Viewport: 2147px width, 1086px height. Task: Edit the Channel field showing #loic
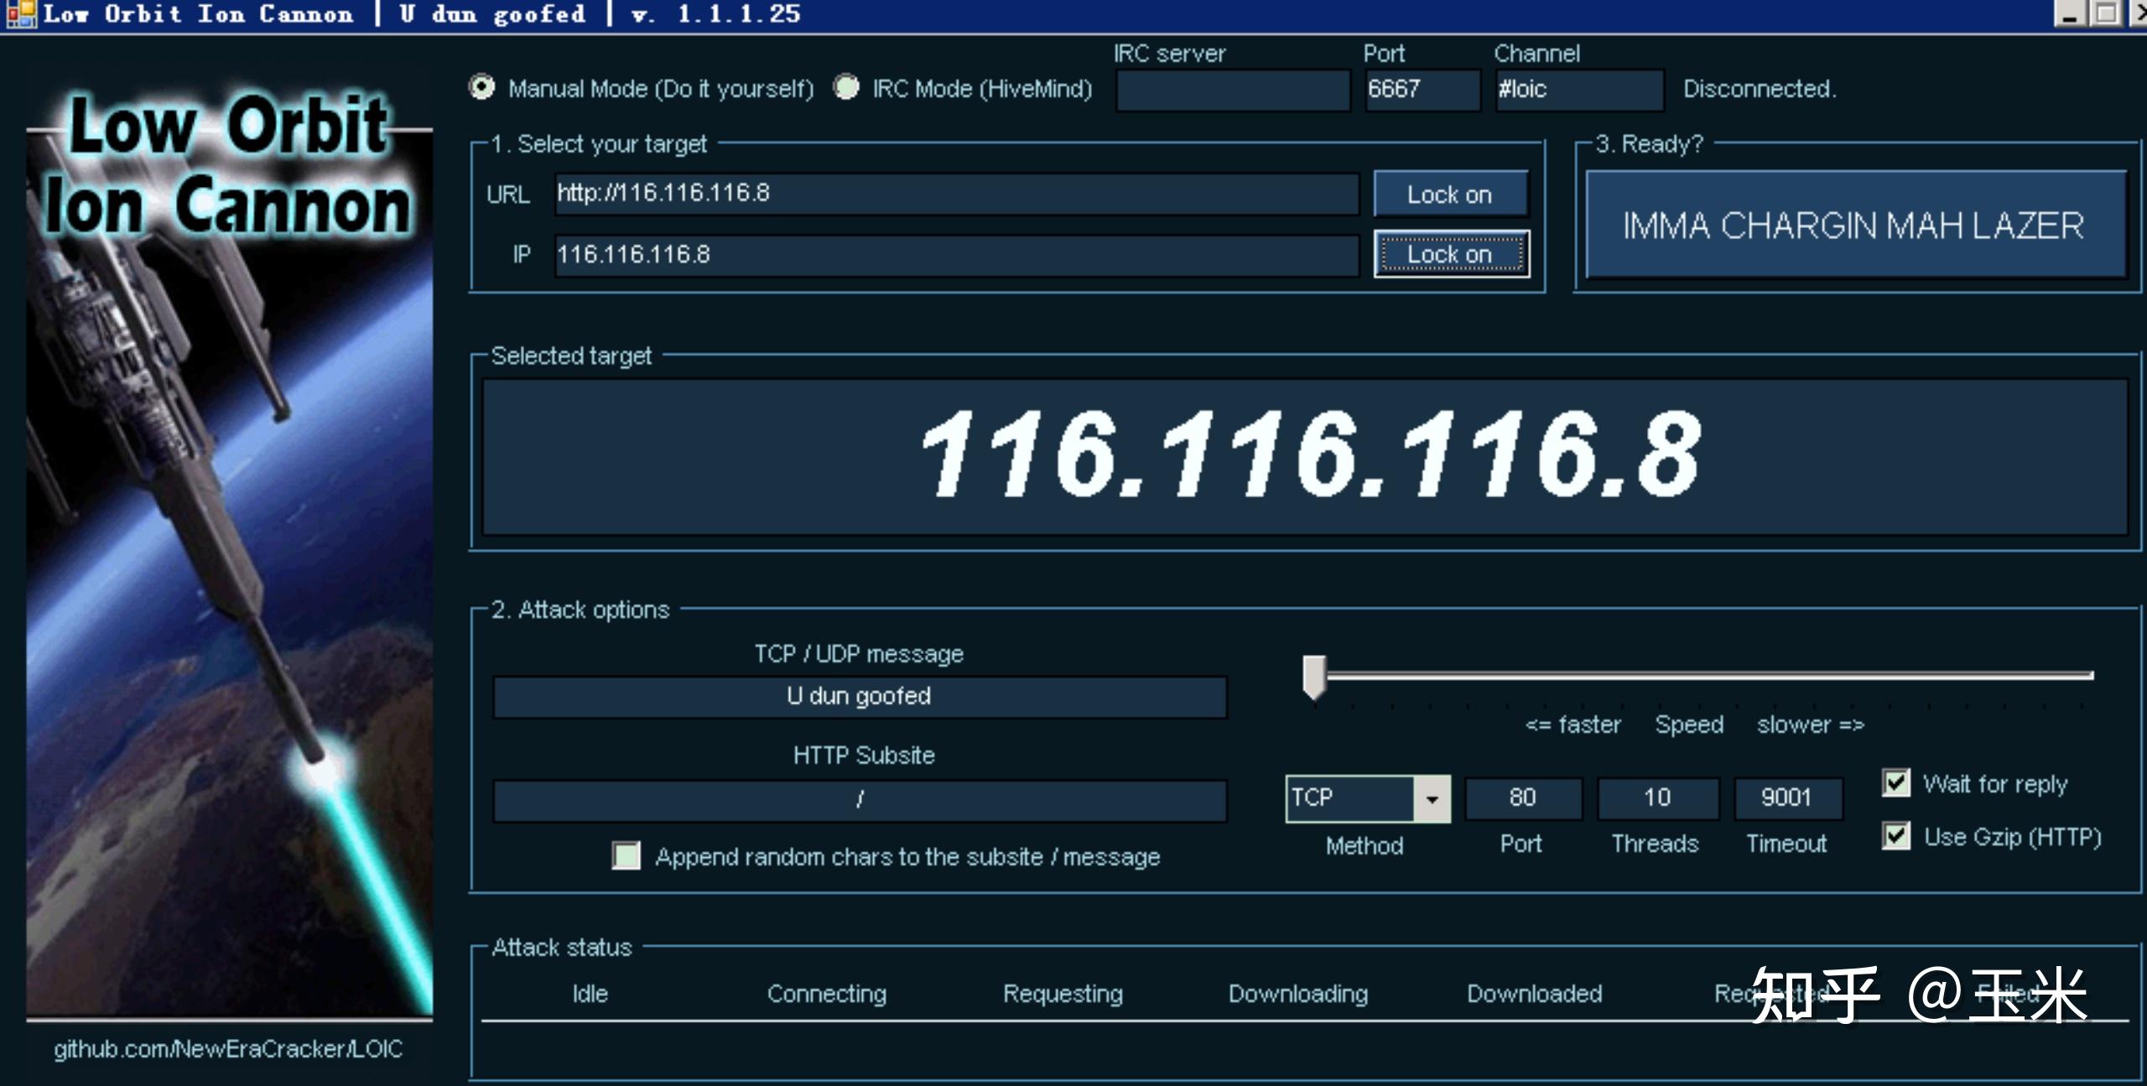(x=1577, y=90)
